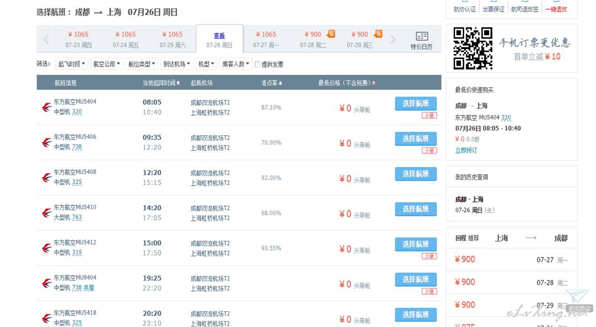The image size is (596, 327).
Task: Click 选择航班 for flight MU5410
Action: click(x=416, y=209)
